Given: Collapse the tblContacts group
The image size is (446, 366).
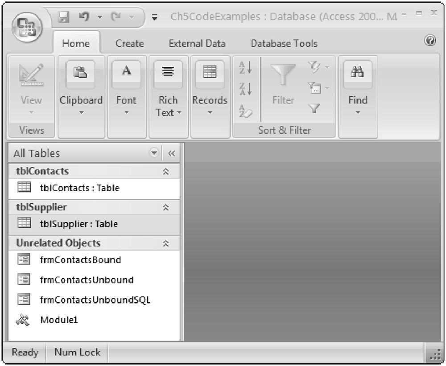Looking at the screenshot, I should tap(166, 172).
